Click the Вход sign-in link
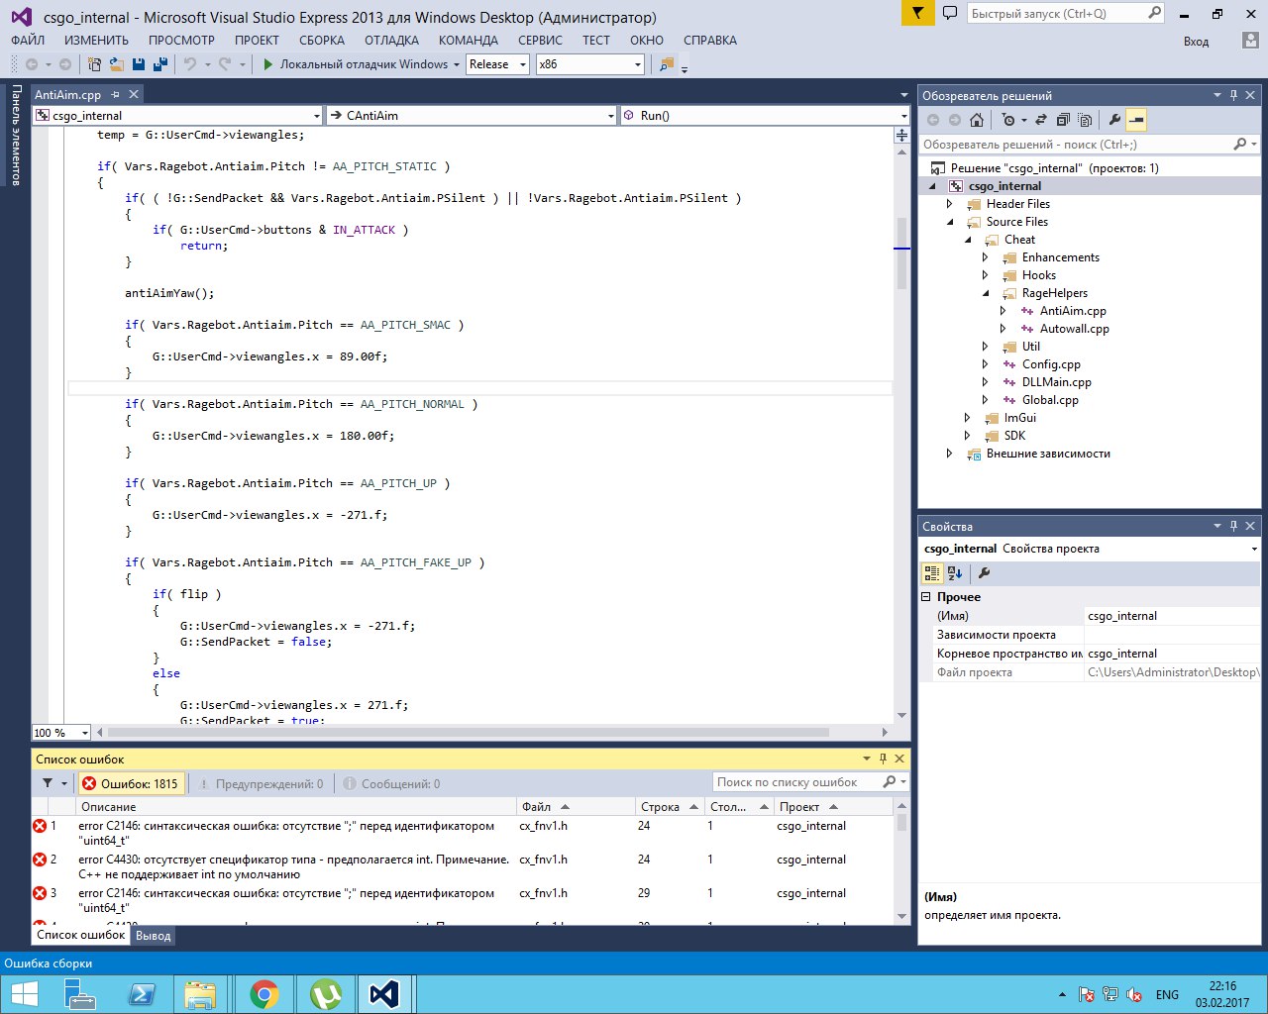Viewport: 1268px width, 1014px height. tap(1196, 42)
